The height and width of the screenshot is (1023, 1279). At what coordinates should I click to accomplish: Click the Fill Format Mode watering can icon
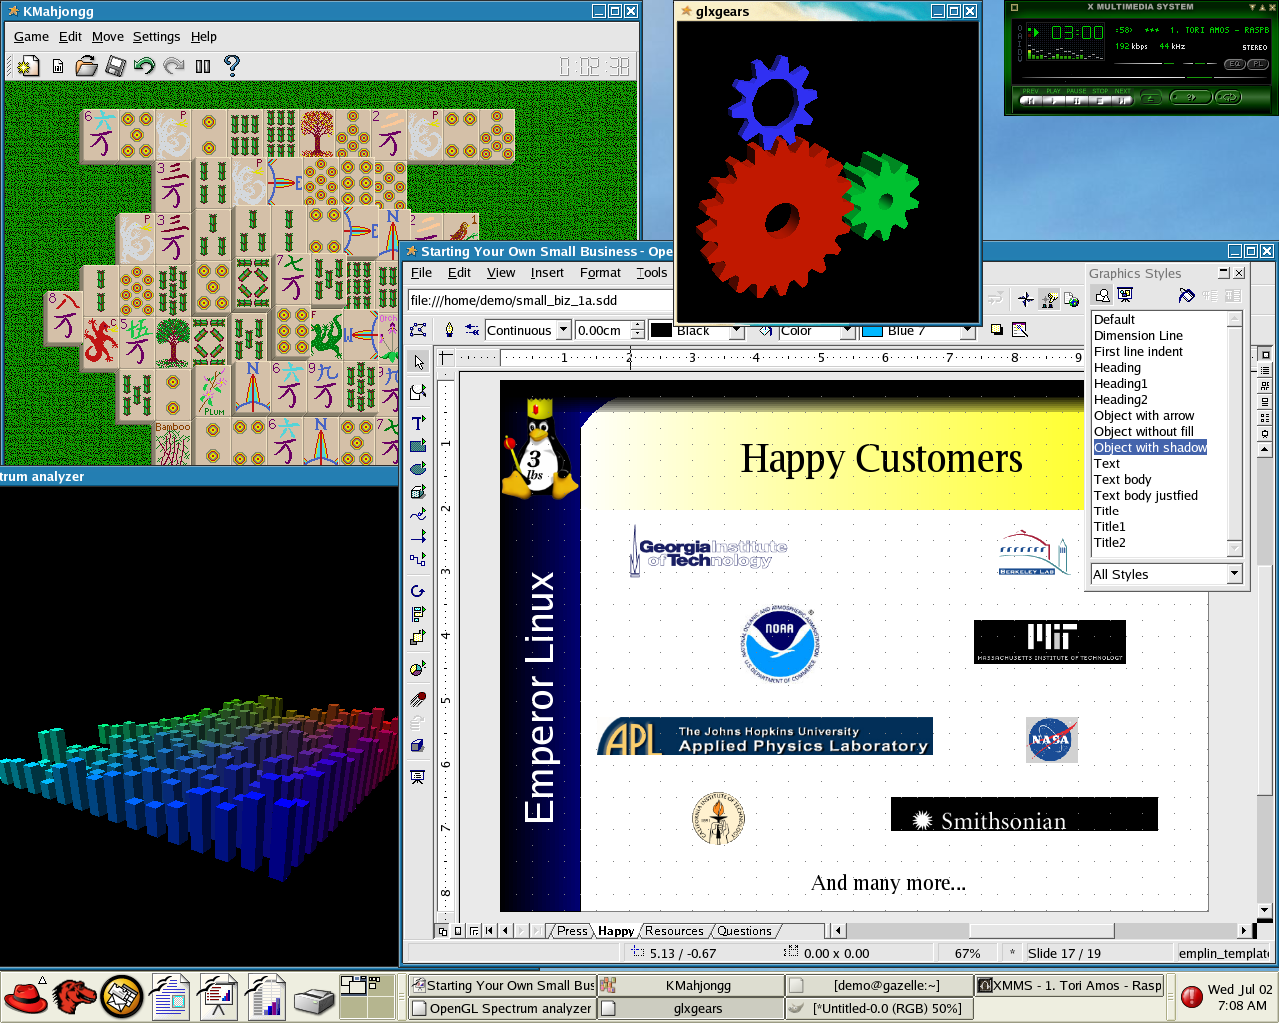click(1186, 296)
